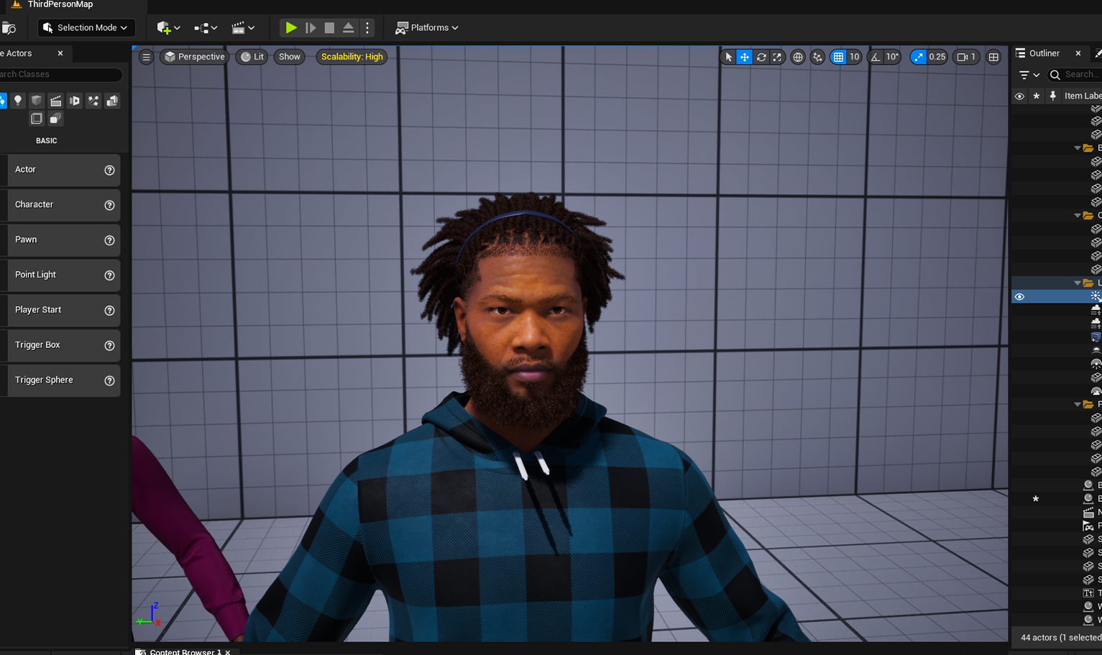Focus the Outliner search field
1102x655 pixels.
pyautogui.click(x=1074, y=75)
